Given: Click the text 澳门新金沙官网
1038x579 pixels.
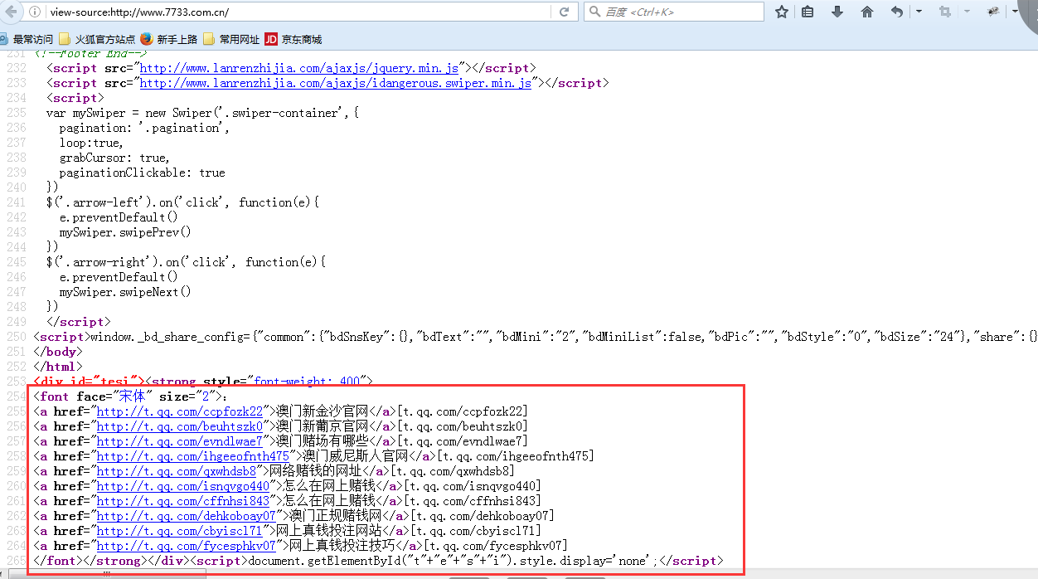Looking at the screenshot, I should click(323, 411).
